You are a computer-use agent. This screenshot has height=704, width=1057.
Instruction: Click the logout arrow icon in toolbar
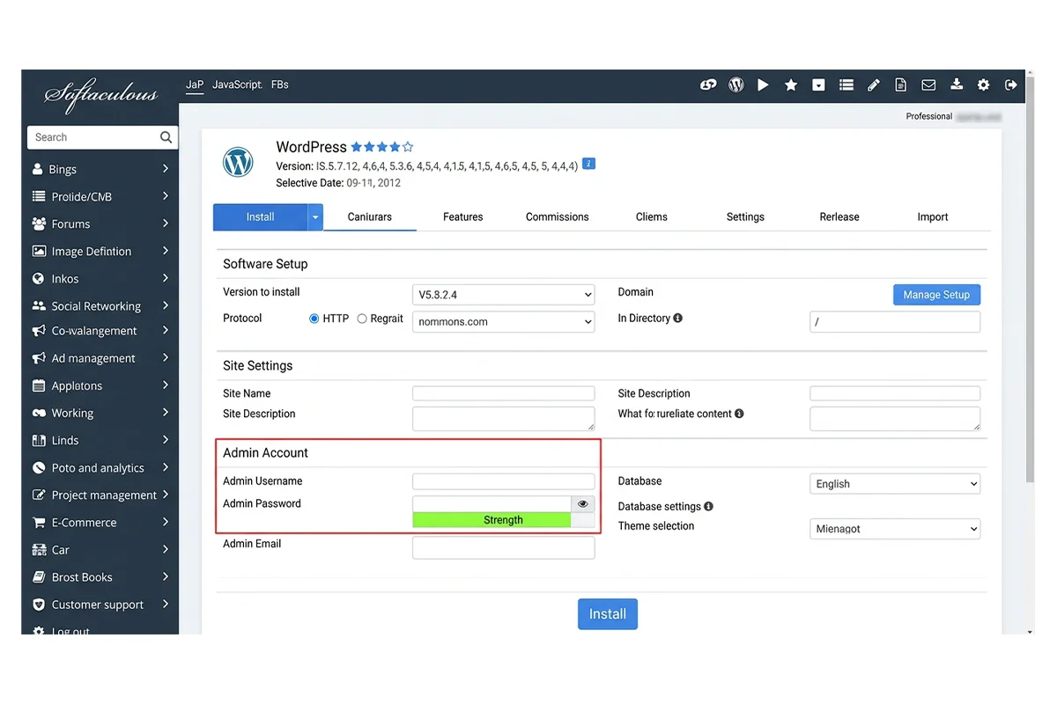coord(1011,84)
